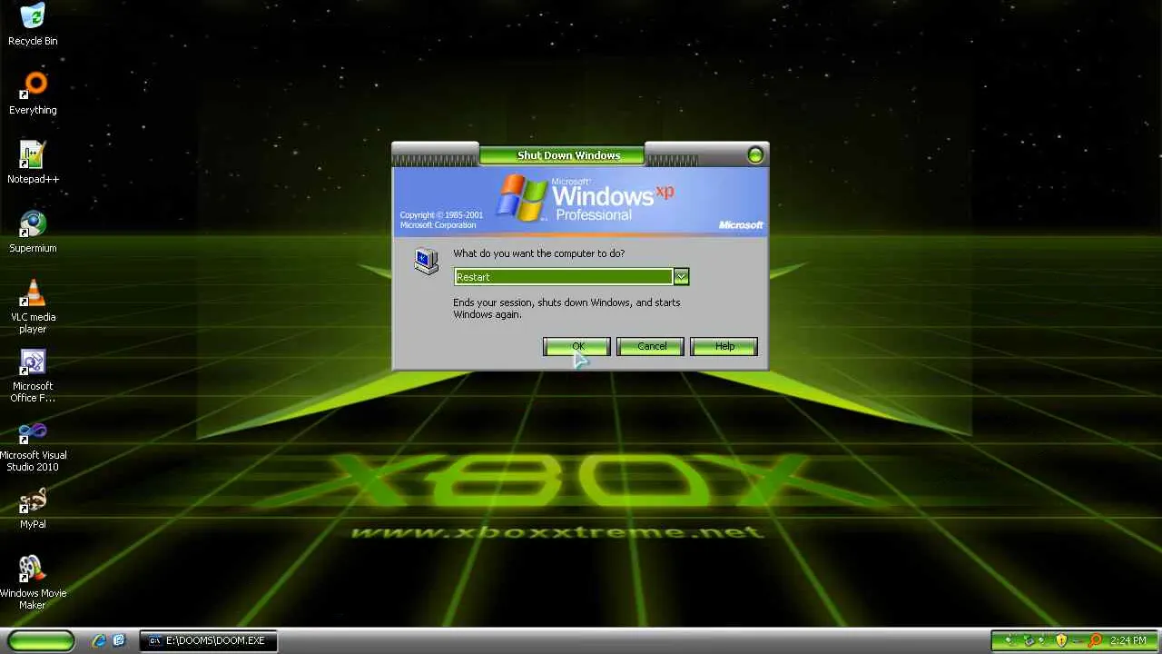Select the Microsoft Office desktop shortcut
The width and height of the screenshot is (1162, 654).
point(33,375)
